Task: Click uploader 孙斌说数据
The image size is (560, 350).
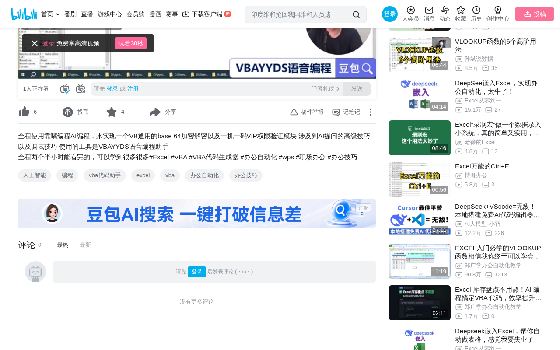Action: pyautogui.click(x=479, y=59)
